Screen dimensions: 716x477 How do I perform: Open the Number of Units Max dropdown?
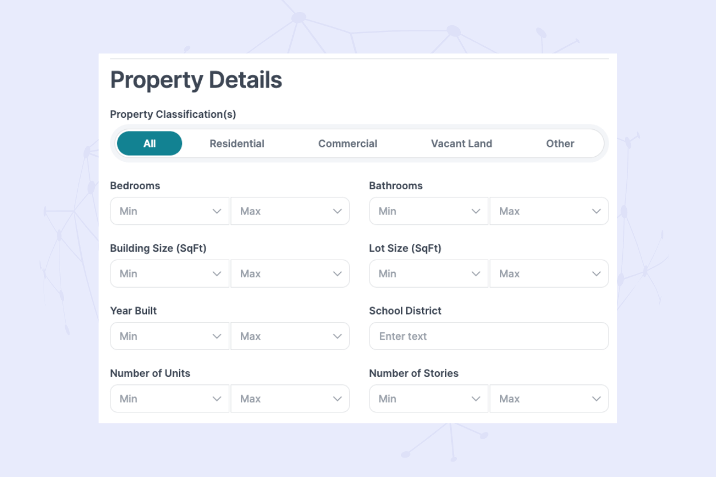click(x=290, y=398)
